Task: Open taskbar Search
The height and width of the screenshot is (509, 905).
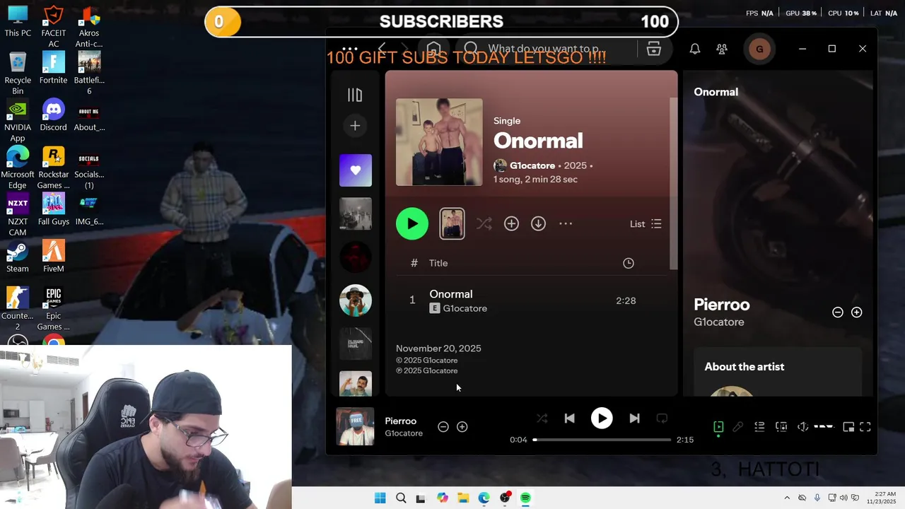Action: coord(401,498)
